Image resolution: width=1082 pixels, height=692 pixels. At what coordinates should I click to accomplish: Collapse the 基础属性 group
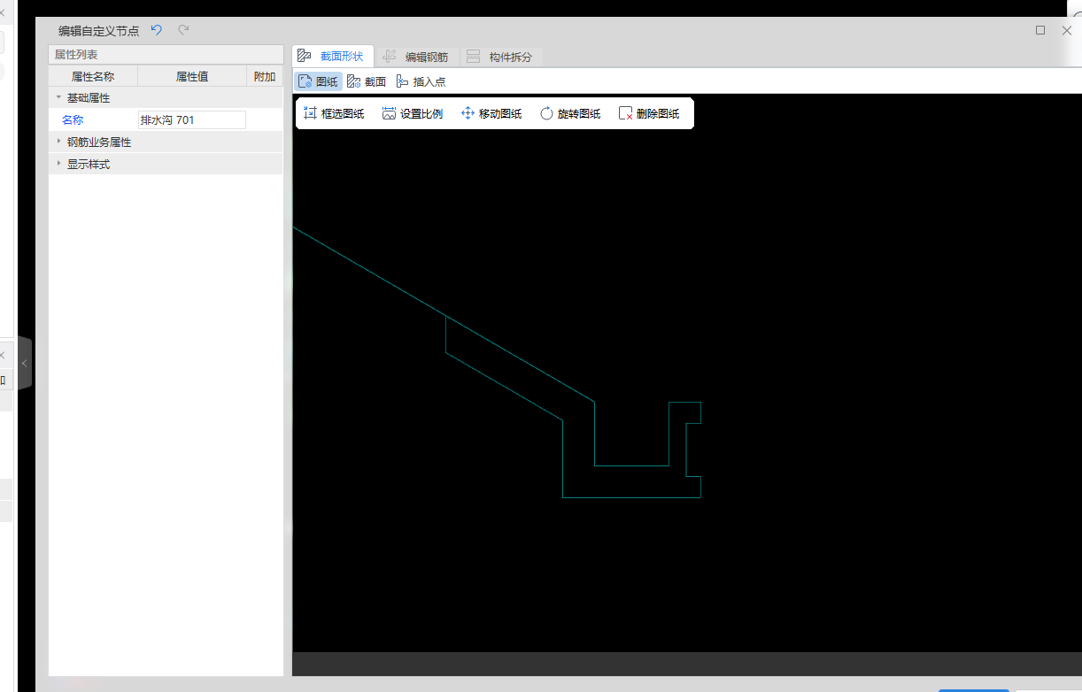(x=58, y=98)
